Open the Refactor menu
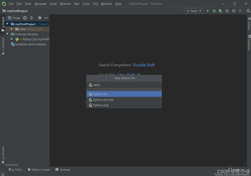Viewport: 251px width, 176px height. click(x=66, y=4)
